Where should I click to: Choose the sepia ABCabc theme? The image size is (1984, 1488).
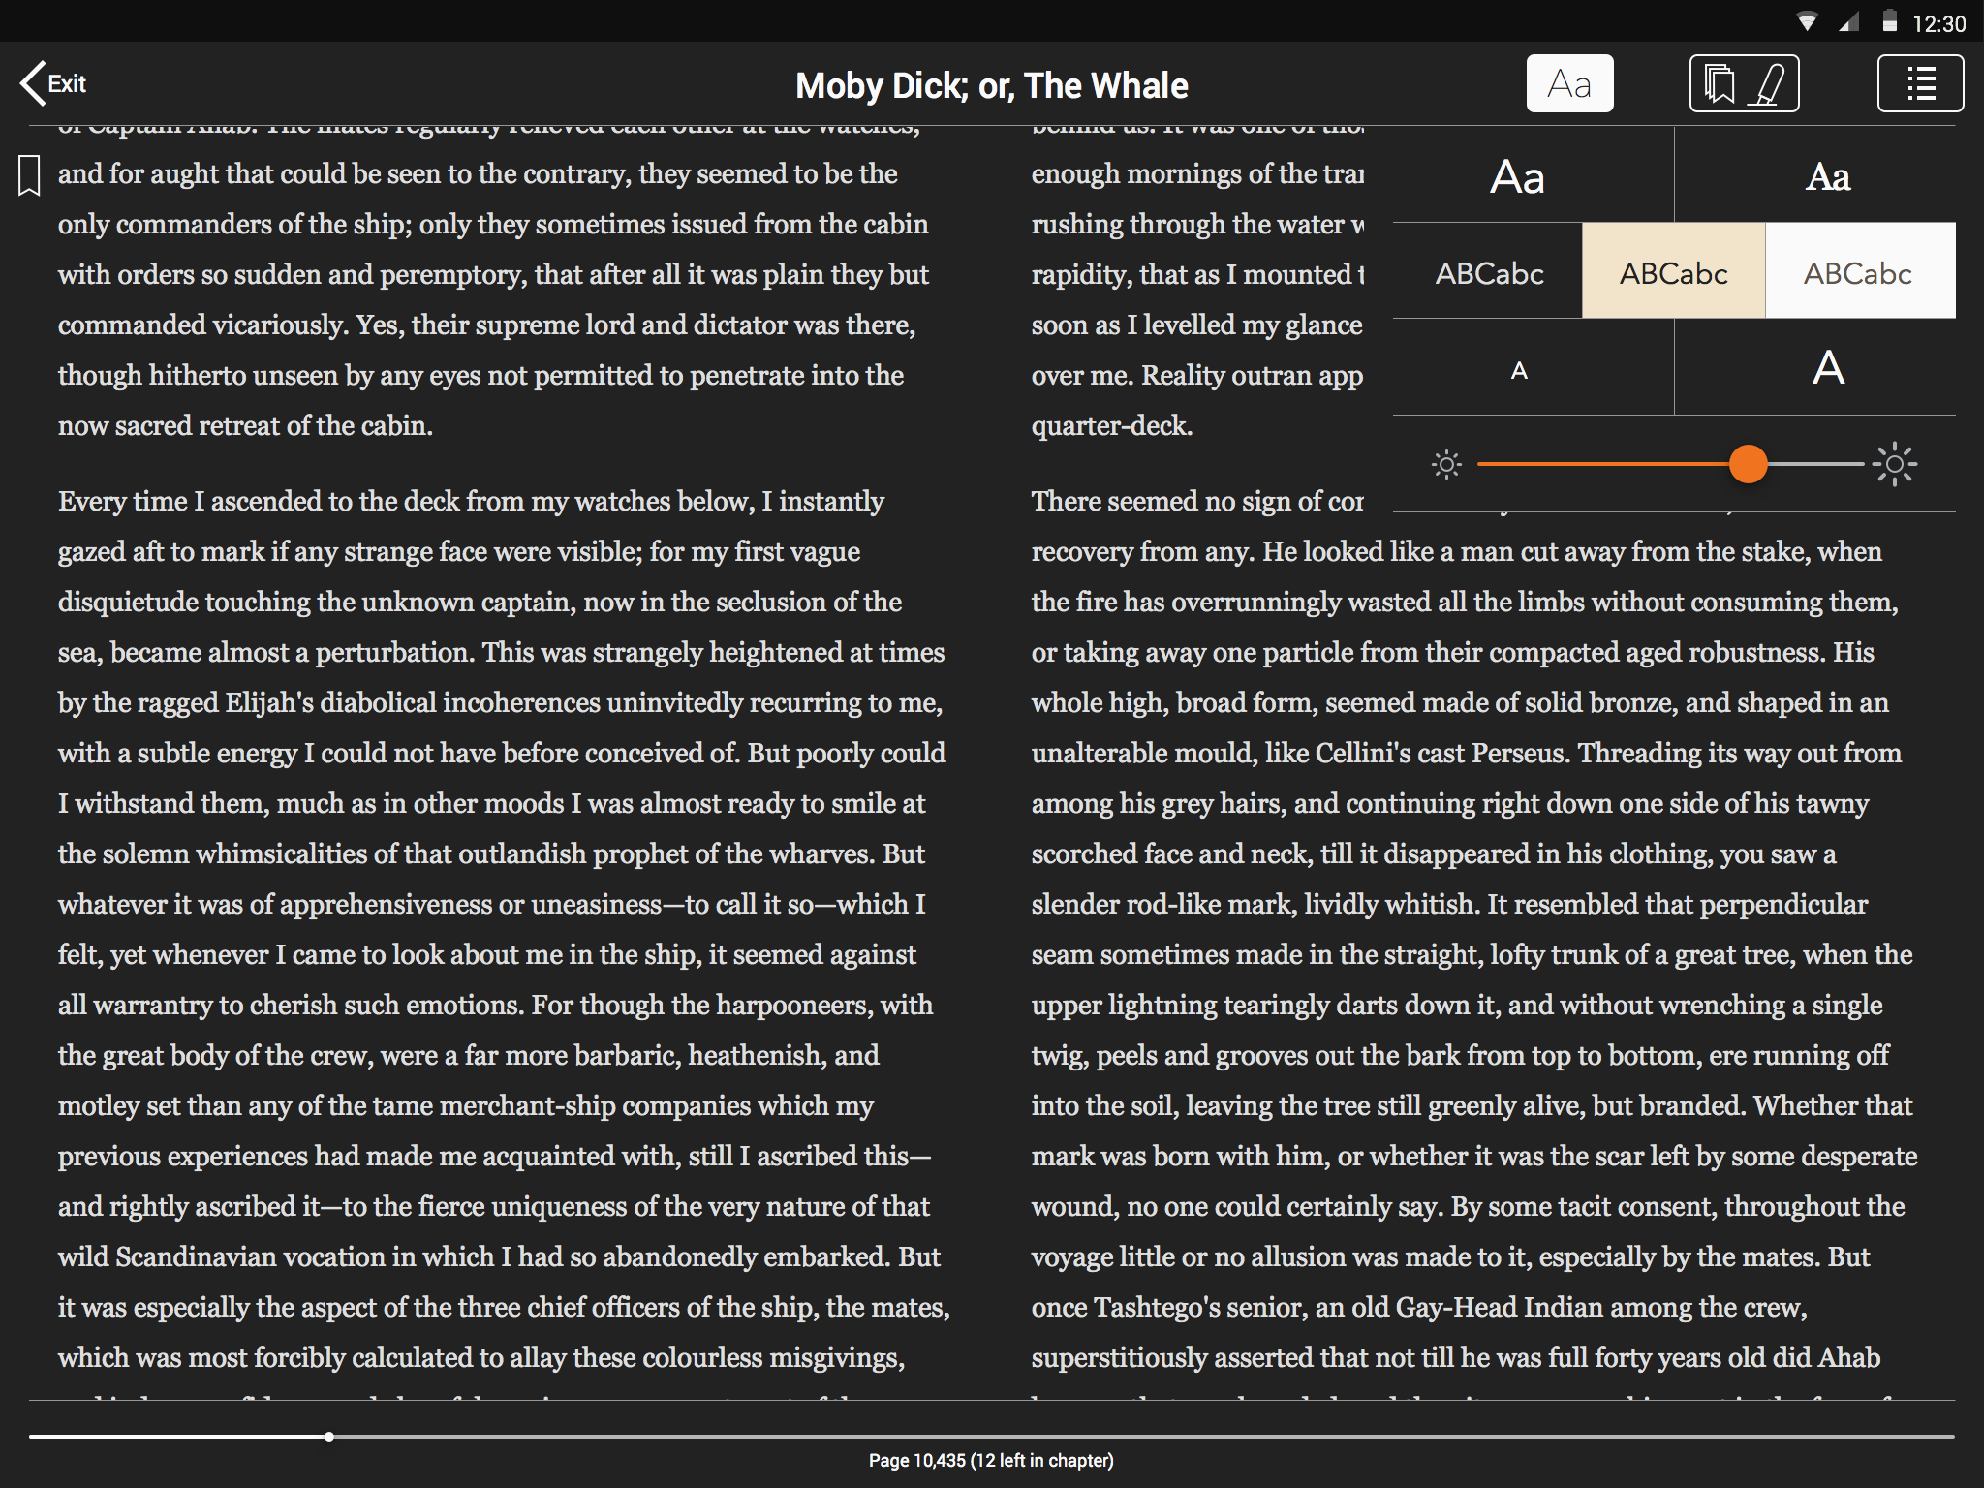point(1673,273)
